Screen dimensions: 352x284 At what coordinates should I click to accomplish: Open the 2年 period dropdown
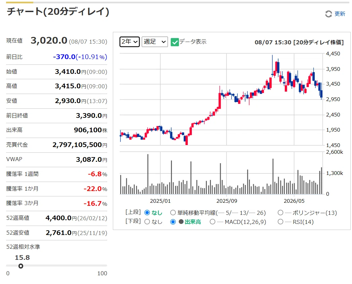tap(130, 42)
